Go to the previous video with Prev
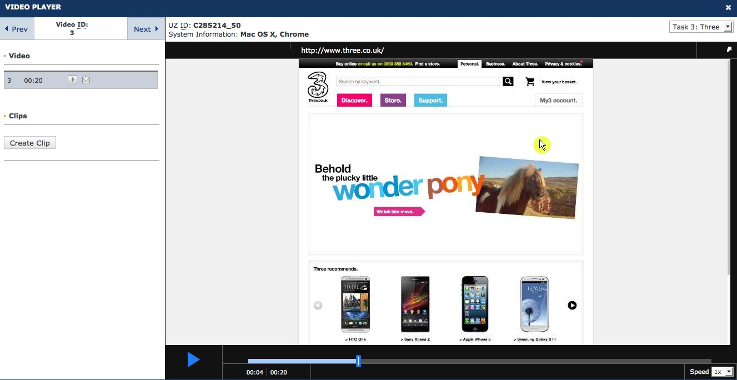This screenshot has width=737, height=380. coord(17,29)
